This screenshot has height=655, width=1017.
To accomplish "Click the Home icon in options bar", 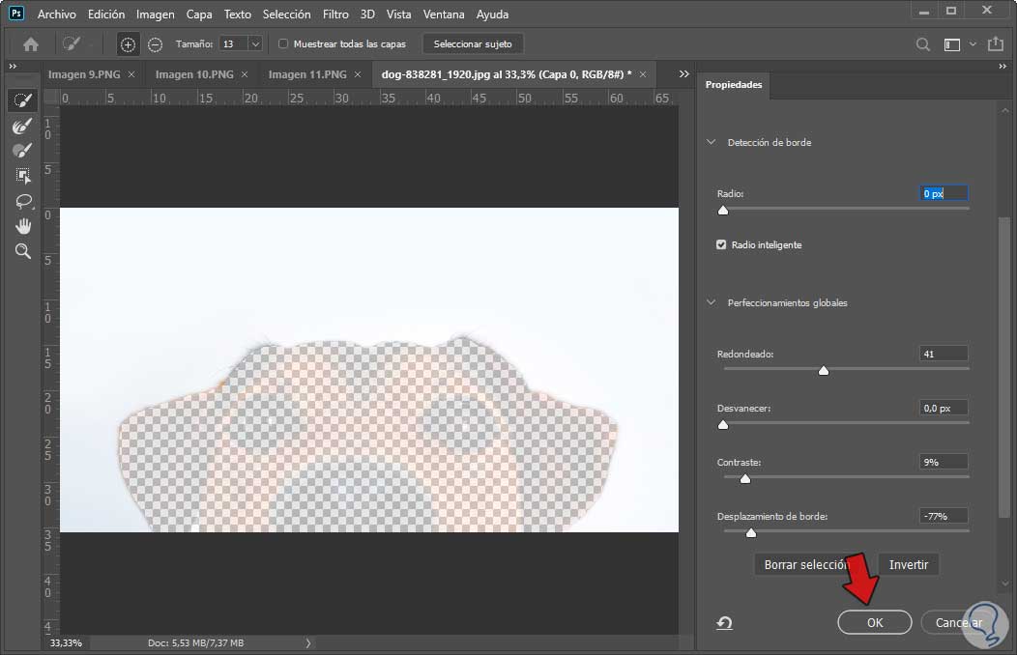I will [31, 44].
